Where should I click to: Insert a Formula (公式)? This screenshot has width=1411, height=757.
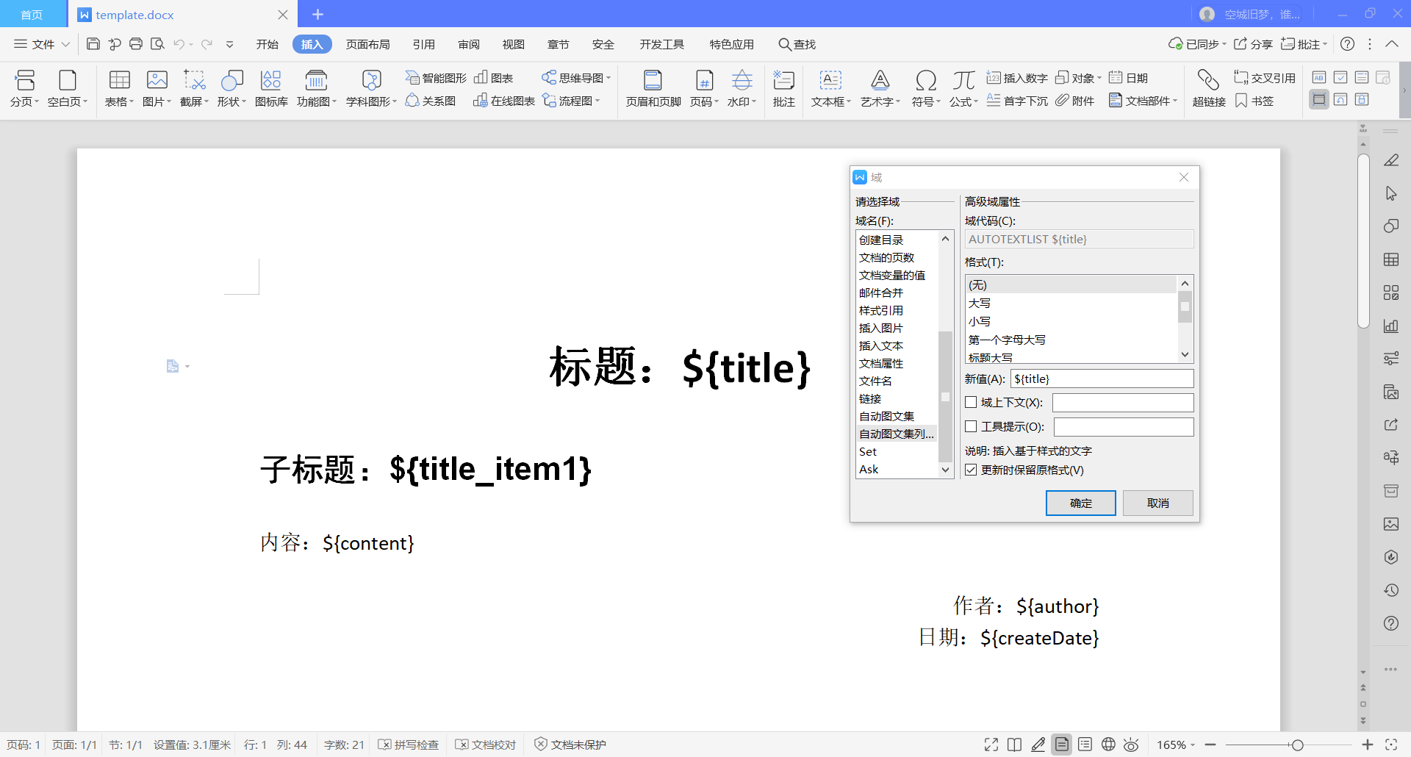[x=963, y=88]
